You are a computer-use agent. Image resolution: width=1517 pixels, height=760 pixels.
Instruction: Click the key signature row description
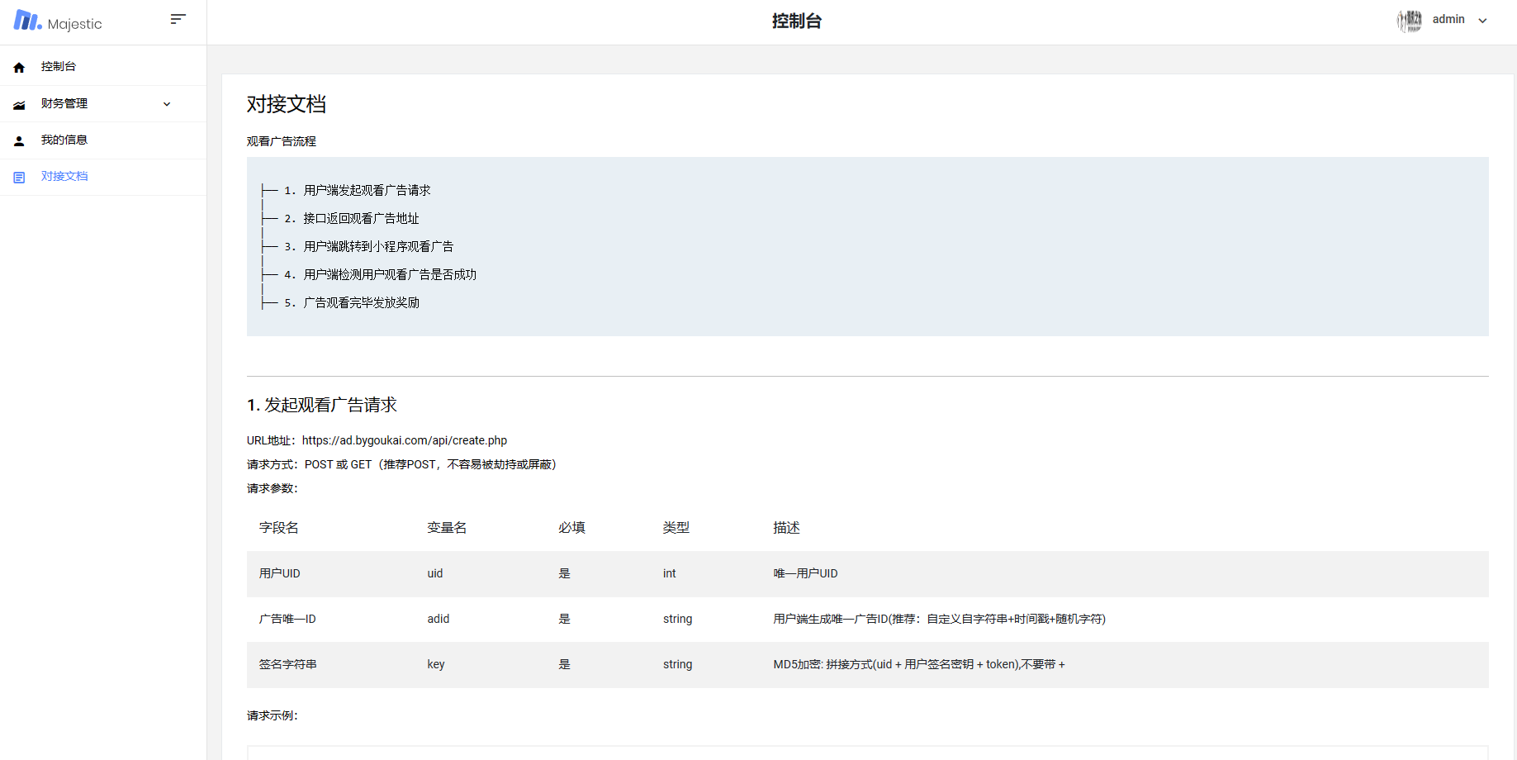pos(918,665)
